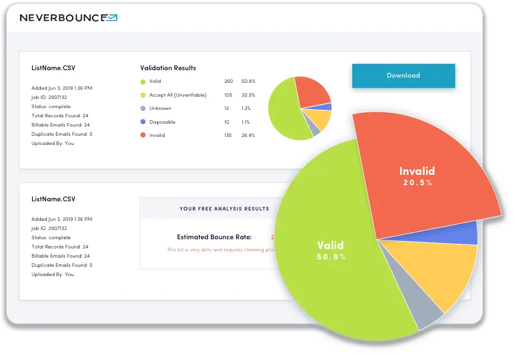Click "Total Records Found: 24" in Validation Results card
This screenshot has height=356, width=514.
pos(60,116)
